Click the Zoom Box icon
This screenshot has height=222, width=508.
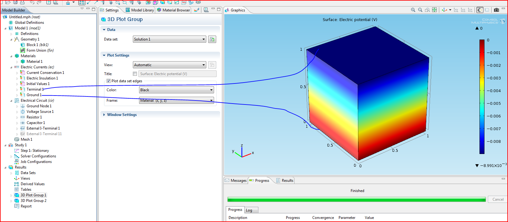coord(427,10)
